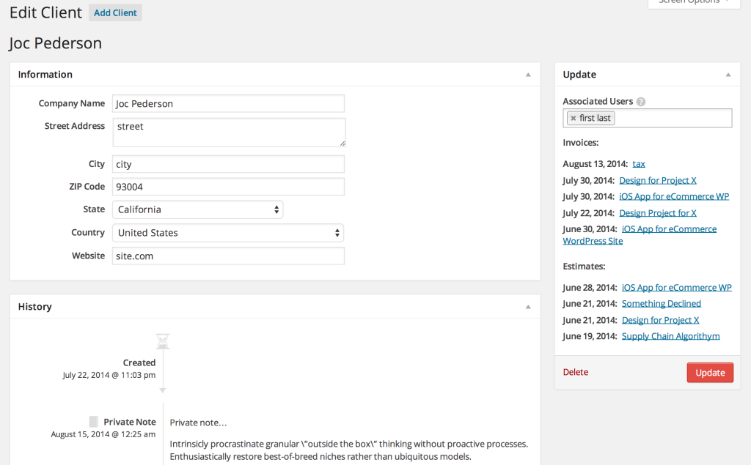Open the Screen Options menu
Image resolution: width=751 pixels, height=465 pixels.
(x=692, y=2)
